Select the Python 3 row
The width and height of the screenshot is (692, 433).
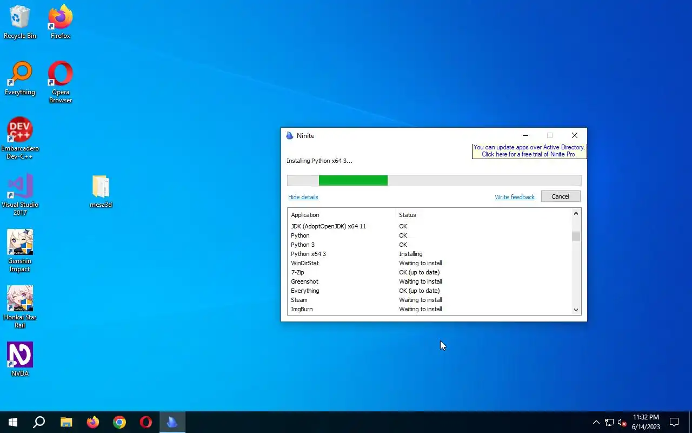point(429,245)
